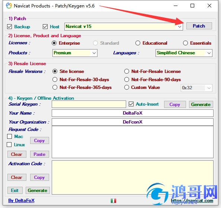Maximize the Patch/Keygen window
The height and width of the screenshot is (208, 221).
(192, 6)
